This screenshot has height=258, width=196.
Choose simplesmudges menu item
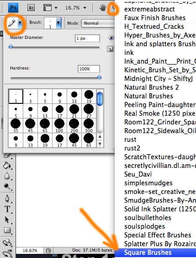(148, 183)
